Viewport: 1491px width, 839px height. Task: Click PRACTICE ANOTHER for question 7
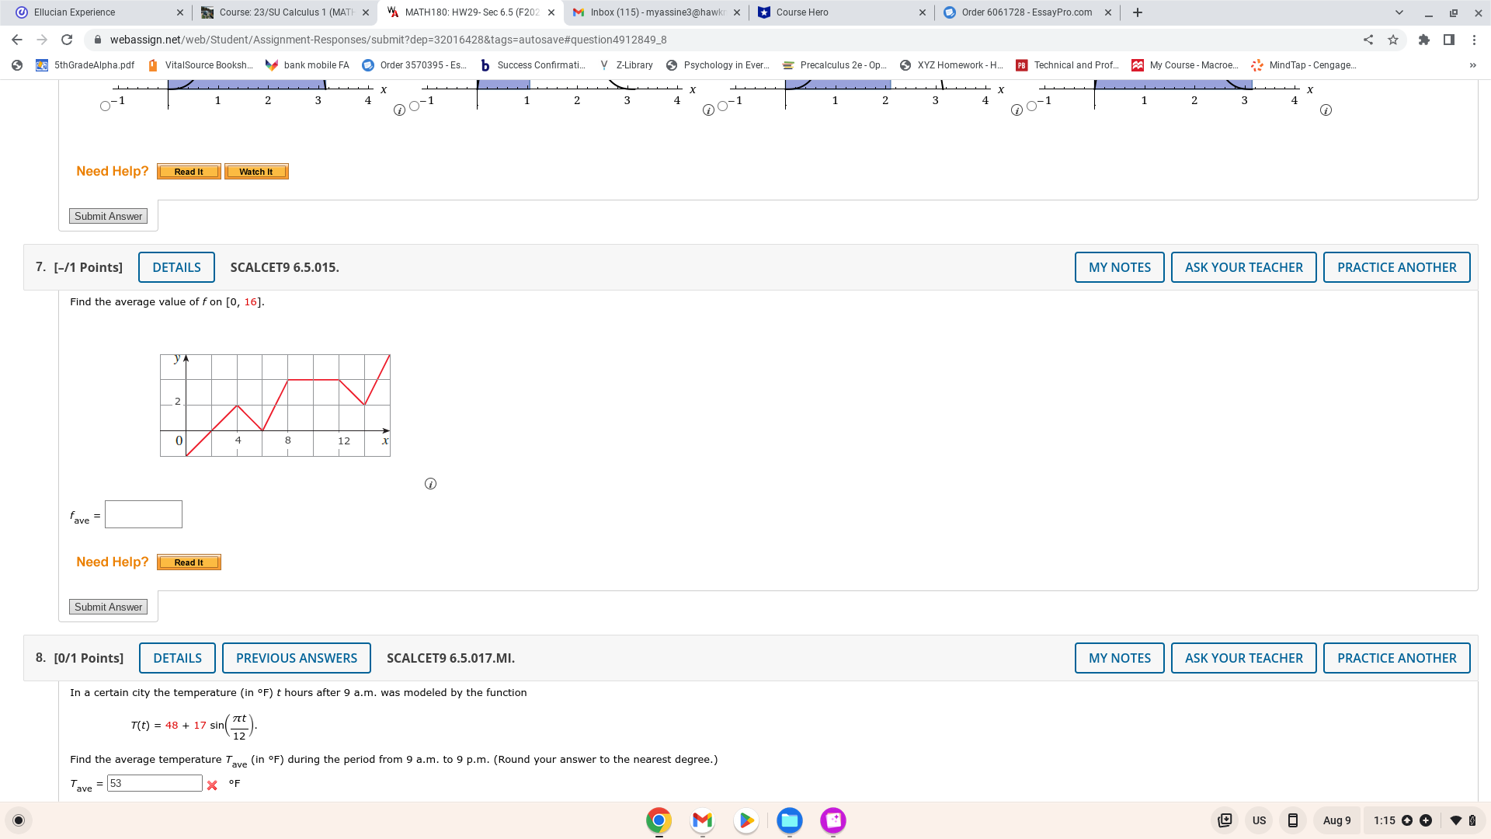point(1396,267)
